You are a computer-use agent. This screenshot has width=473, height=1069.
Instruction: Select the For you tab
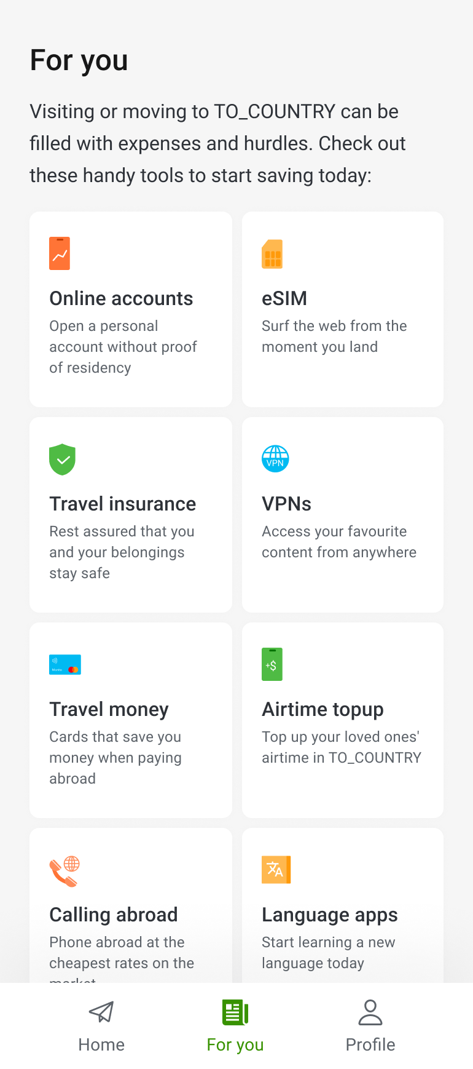click(235, 1027)
